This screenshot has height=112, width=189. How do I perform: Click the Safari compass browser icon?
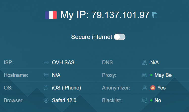click(46, 100)
